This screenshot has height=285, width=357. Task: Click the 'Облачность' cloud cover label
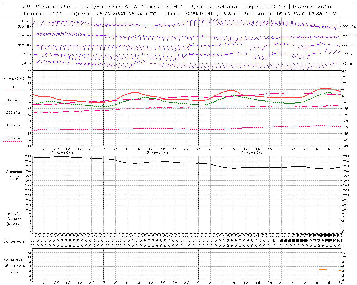(14, 241)
